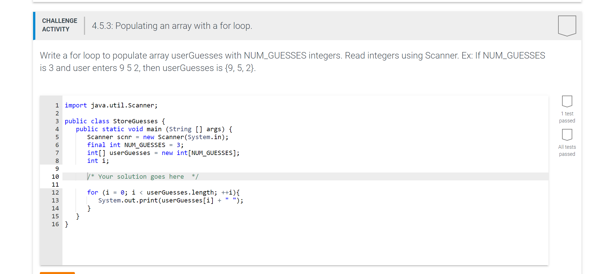The height and width of the screenshot is (274, 607).
Task: Click the "All tests passed" status label
Action: pyautogui.click(x=567, y=150)
